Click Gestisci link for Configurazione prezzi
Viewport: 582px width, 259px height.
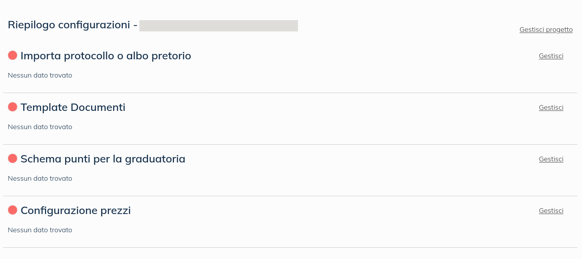coord(551,211)
